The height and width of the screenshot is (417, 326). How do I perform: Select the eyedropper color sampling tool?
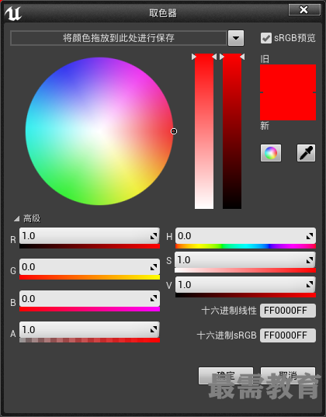pyautogui.click(x=306, y=153)
